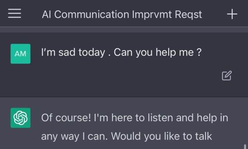Screen dimensions: 248x149
Task: Click the scrollbar thumb at bottom right
Action: [245, 146]
